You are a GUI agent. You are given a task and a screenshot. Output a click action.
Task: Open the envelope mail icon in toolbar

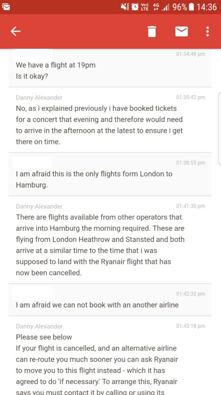181,31
